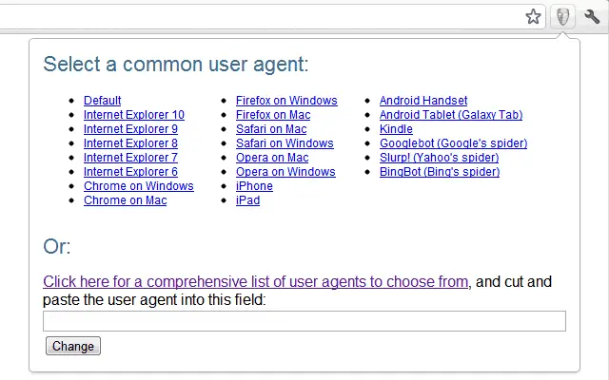Viewport: 609px width, 380px height.
Task: Select Opera on Windows link
Action: 285,172
